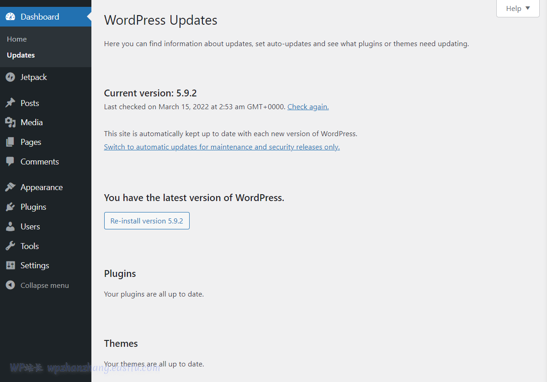Click the Tools wrench icon
Viewport: 547px width, 382px height.
tap(10, 246)
